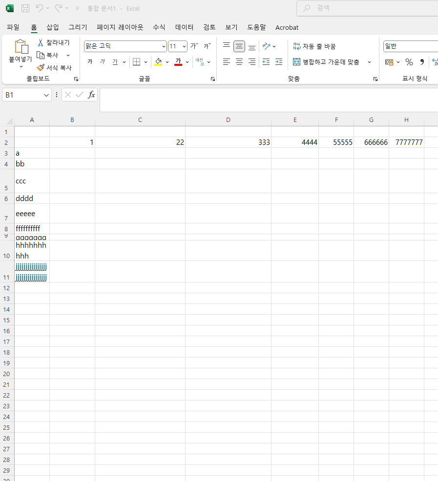Toggle align right
Screen dimensions: 438x481
click(x=252, y=62)
